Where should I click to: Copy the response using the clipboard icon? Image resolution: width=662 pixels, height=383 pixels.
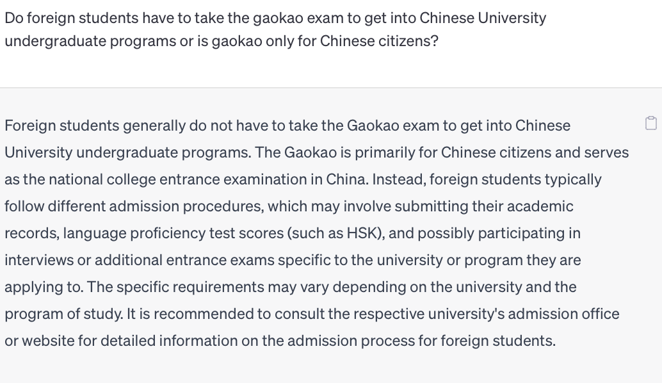click(651, 123)
